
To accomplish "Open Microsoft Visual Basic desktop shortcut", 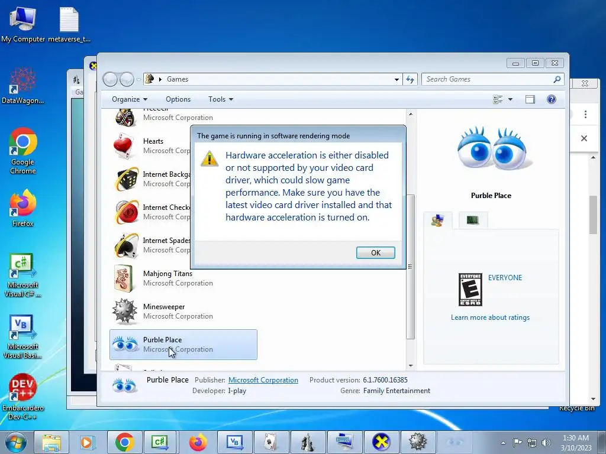I will click(x=23, y=337).
